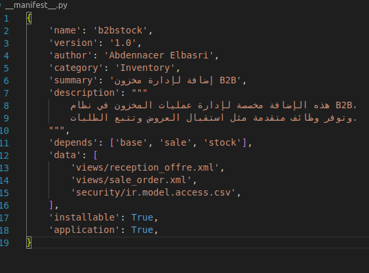The image size is (369, 273).
Task: Select line number 7 in the gutter
Action: tap(7, 93)
